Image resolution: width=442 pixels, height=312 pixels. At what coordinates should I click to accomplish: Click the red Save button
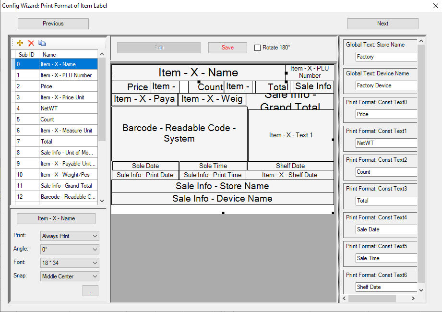[227, 48]
